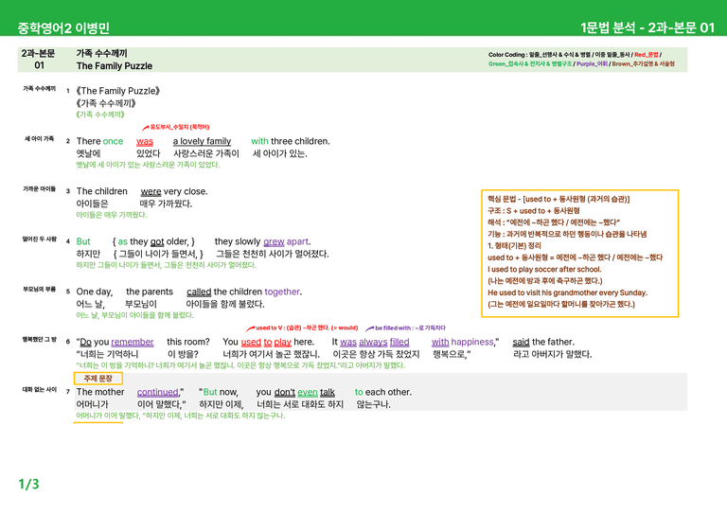Click the header text '1문법 분석 - 2과-본문 01'
727x514 pixels.
pyautogui.click(x=647, y=27)
